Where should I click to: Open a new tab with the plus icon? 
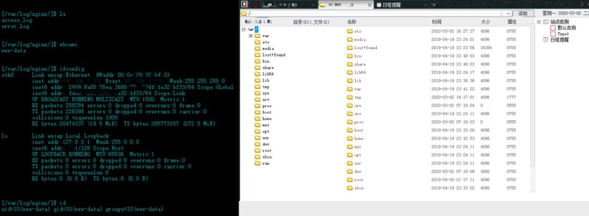(434, 5)
